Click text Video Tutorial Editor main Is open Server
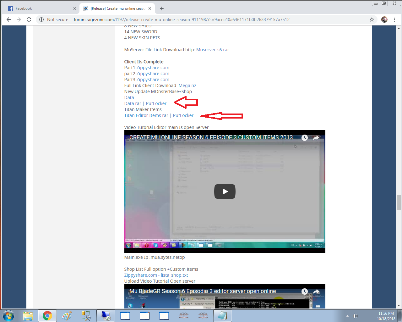 [x=166, y=127]
